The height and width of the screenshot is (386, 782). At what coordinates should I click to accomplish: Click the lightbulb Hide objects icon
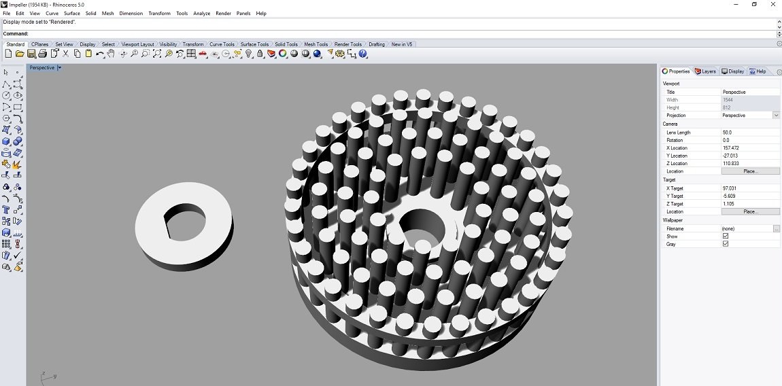click(248, 54)
